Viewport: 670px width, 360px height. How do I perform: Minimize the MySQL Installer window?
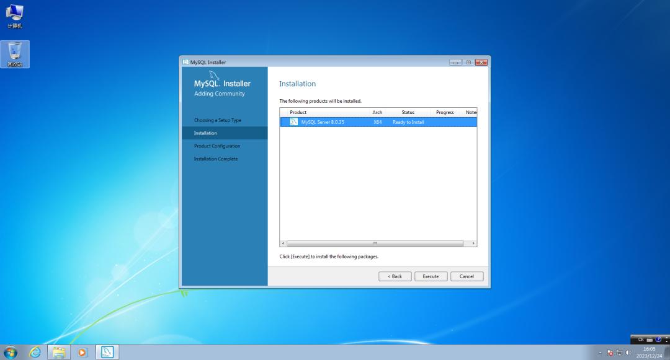pyautogui.click(x=455, y=63)
